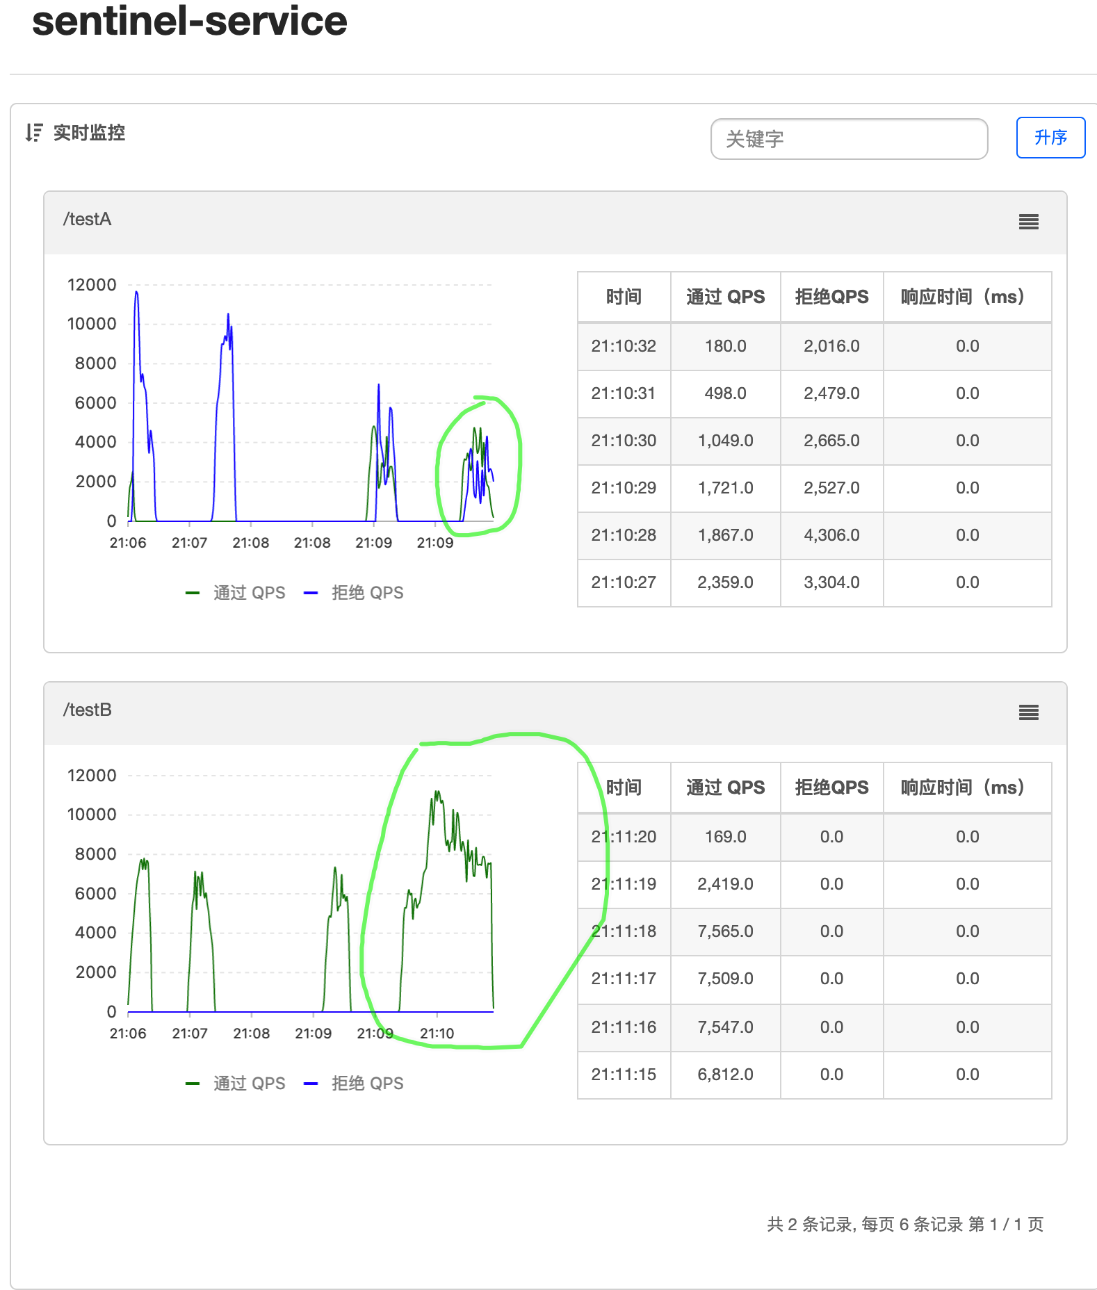Select the 21:11:15 time cell

pos(624,1075)
